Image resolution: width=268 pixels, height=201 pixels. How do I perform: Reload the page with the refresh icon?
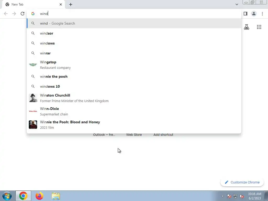pos(23,14)
